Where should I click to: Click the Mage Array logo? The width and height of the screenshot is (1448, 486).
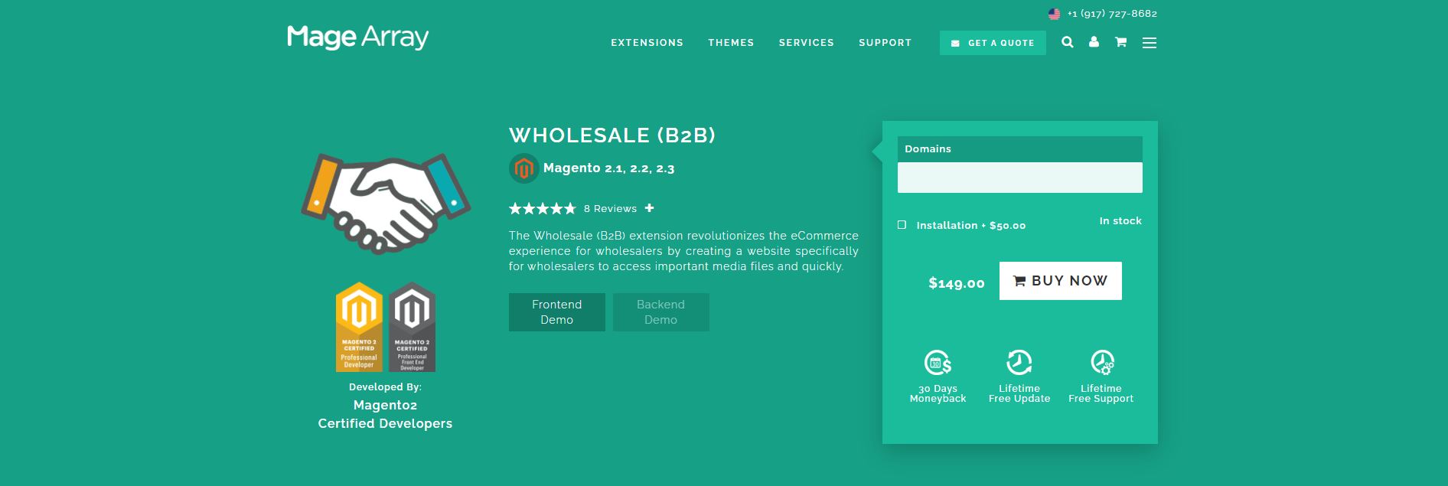pyautogui.click(x=357, y=38)
